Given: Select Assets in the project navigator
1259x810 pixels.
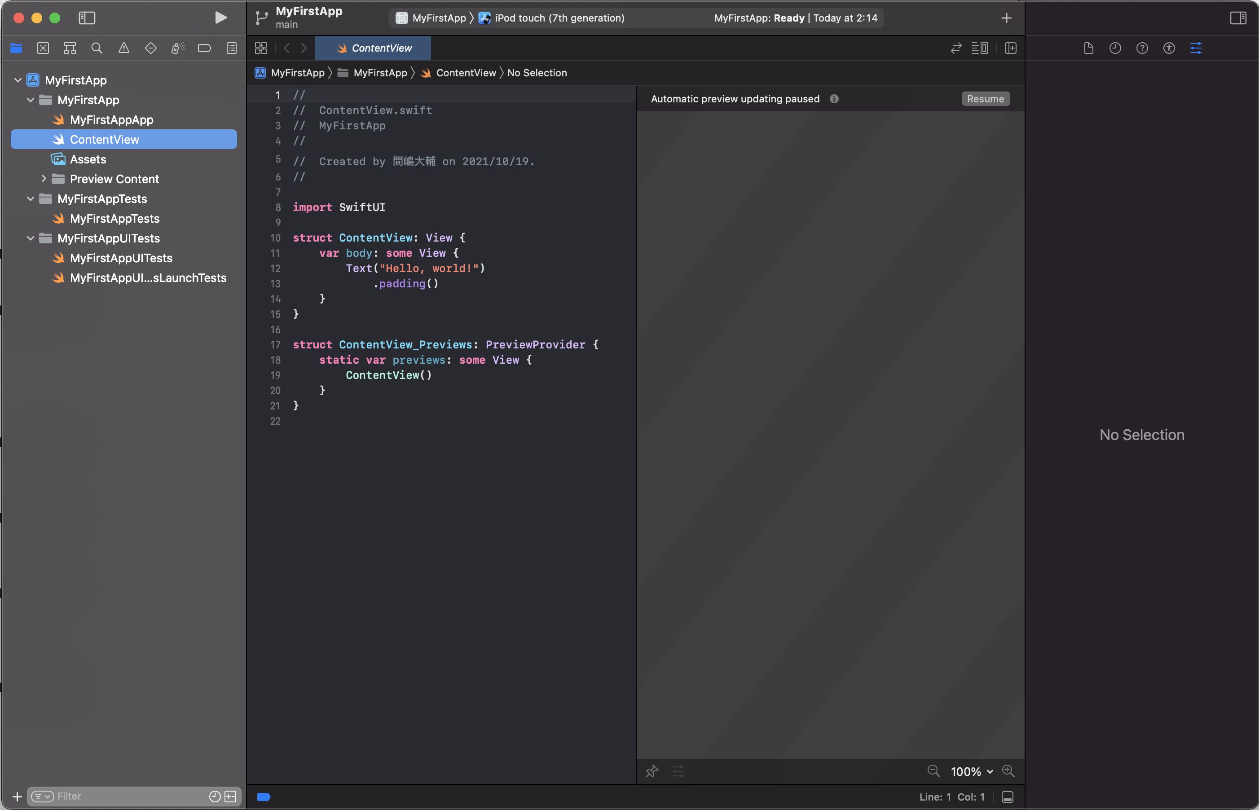Looking at the screenshot, I should [88, 159].
